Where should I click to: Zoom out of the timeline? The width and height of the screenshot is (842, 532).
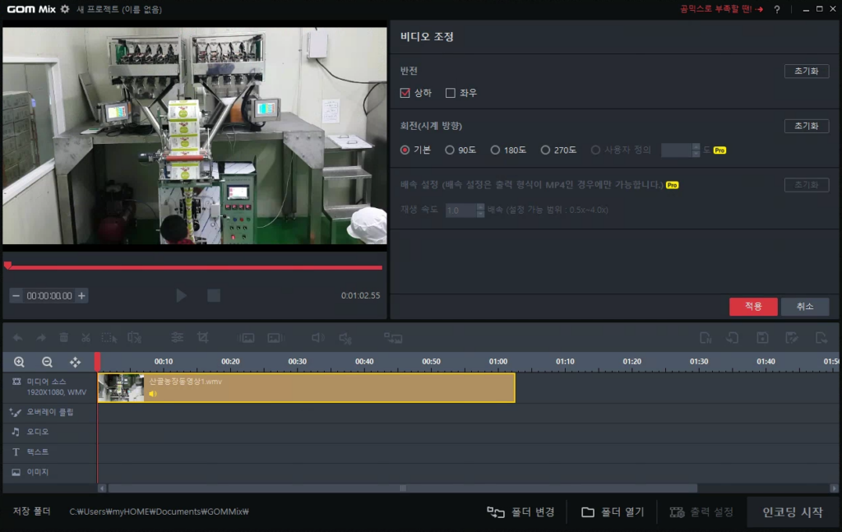47,362
